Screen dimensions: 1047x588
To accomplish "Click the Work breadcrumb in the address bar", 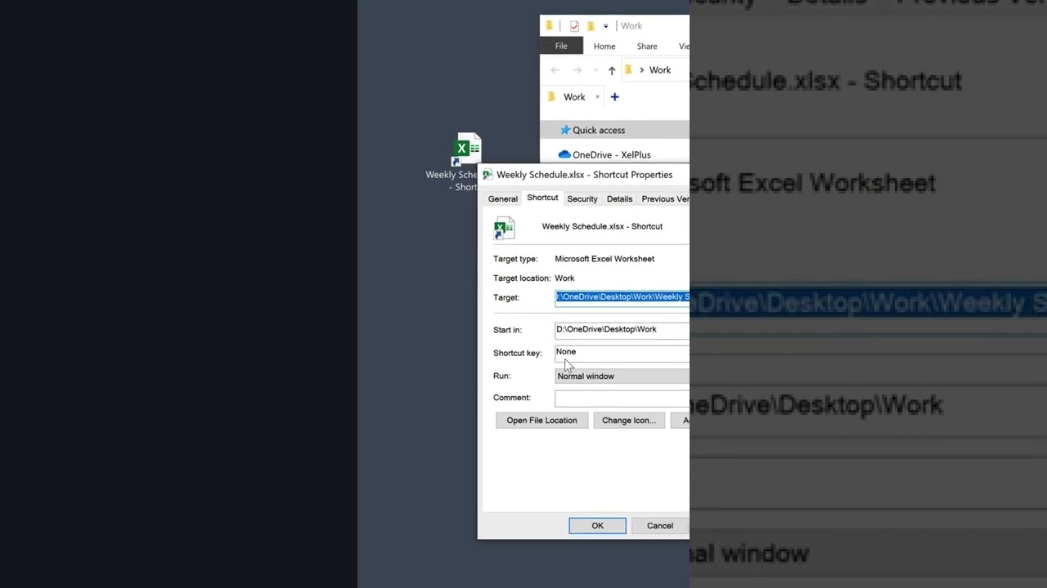I will [660, 70].
